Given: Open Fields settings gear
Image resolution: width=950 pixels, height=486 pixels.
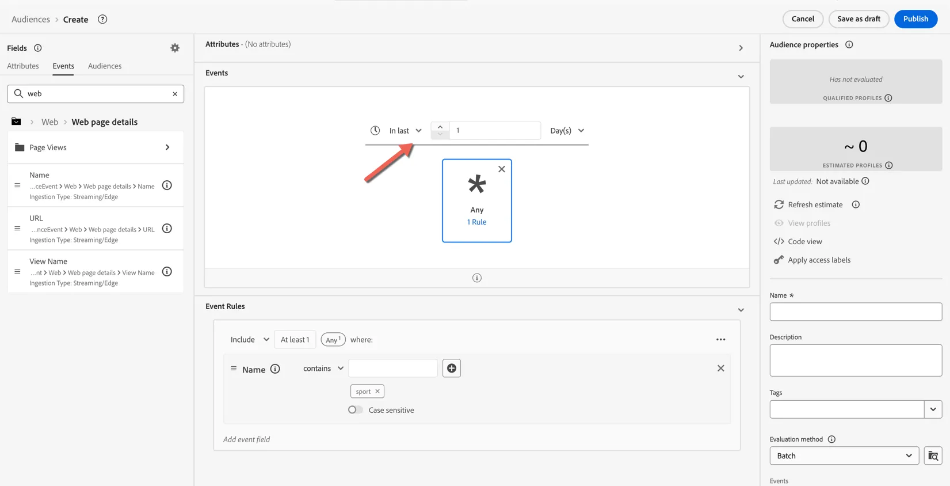Looking at the screenshot, I should coord(175,48).
